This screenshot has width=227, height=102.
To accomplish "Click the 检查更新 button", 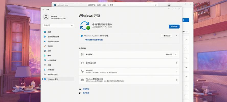I will point(174,27).
